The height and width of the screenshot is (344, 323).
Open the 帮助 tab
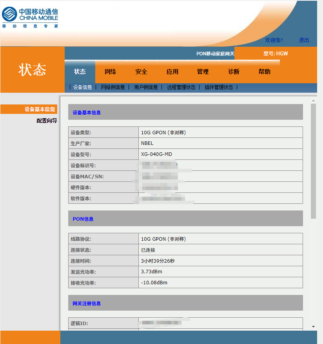(264, 72)
